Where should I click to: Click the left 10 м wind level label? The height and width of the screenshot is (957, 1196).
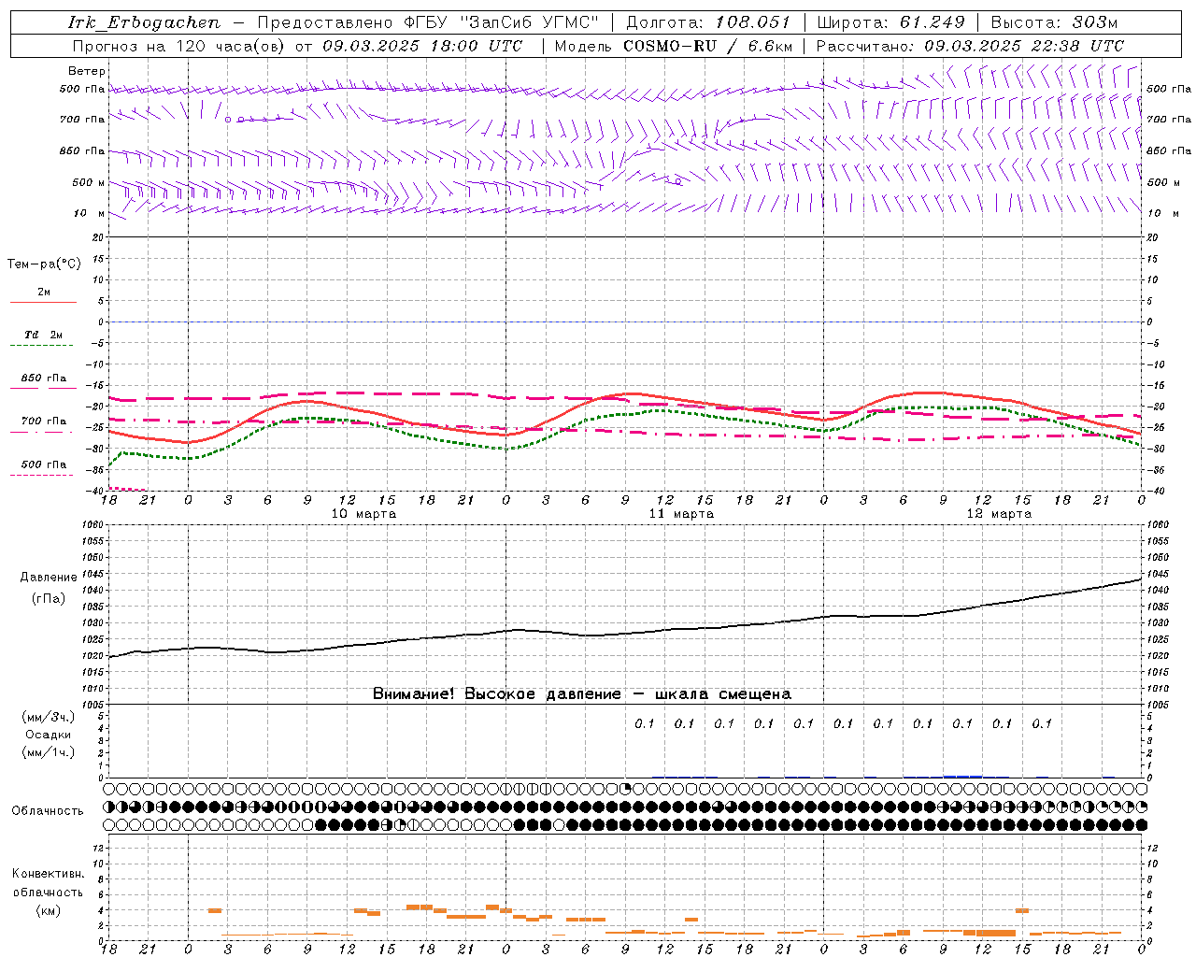coord(90,213)
